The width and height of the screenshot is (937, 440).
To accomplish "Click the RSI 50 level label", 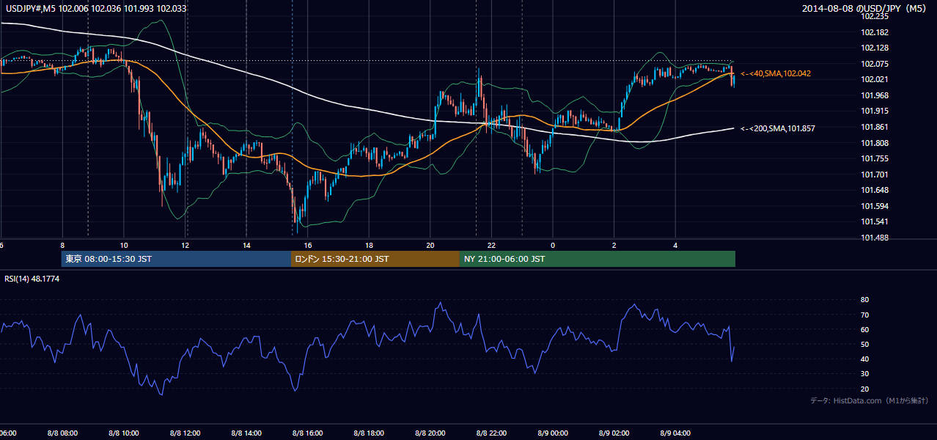I will point(864,344).
